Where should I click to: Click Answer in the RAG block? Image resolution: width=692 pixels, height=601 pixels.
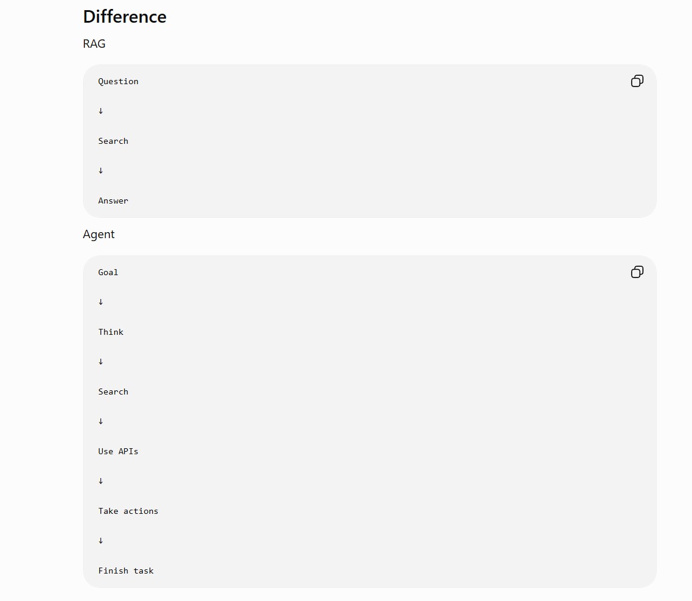(x=113, y=201)
